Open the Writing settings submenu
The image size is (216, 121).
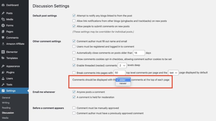point(6,103)
